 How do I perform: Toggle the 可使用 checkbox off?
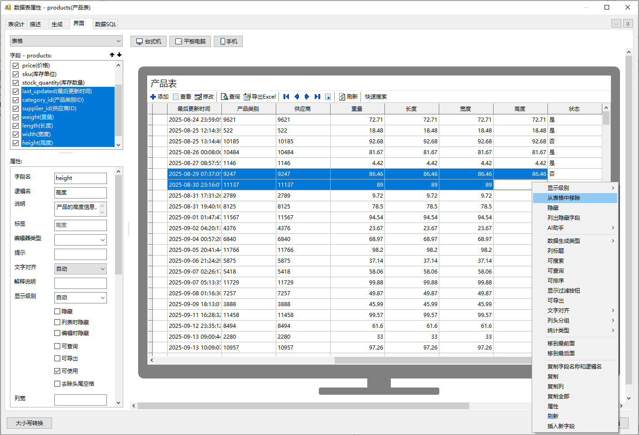58,371
